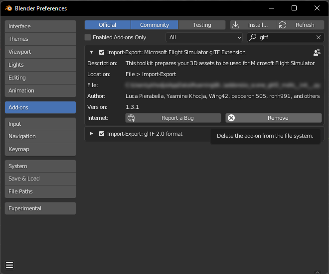Toggle the Official add-ons filter
This screenshot has height=274, width=329.
pos(108,25)
